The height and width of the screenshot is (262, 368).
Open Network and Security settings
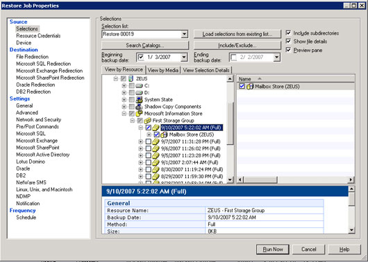point(38,119)
